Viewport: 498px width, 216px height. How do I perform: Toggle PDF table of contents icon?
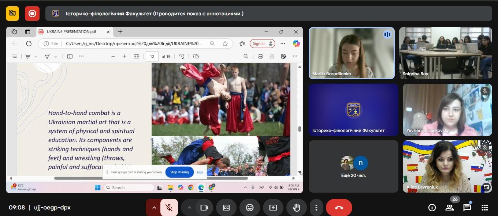[14, 56]
